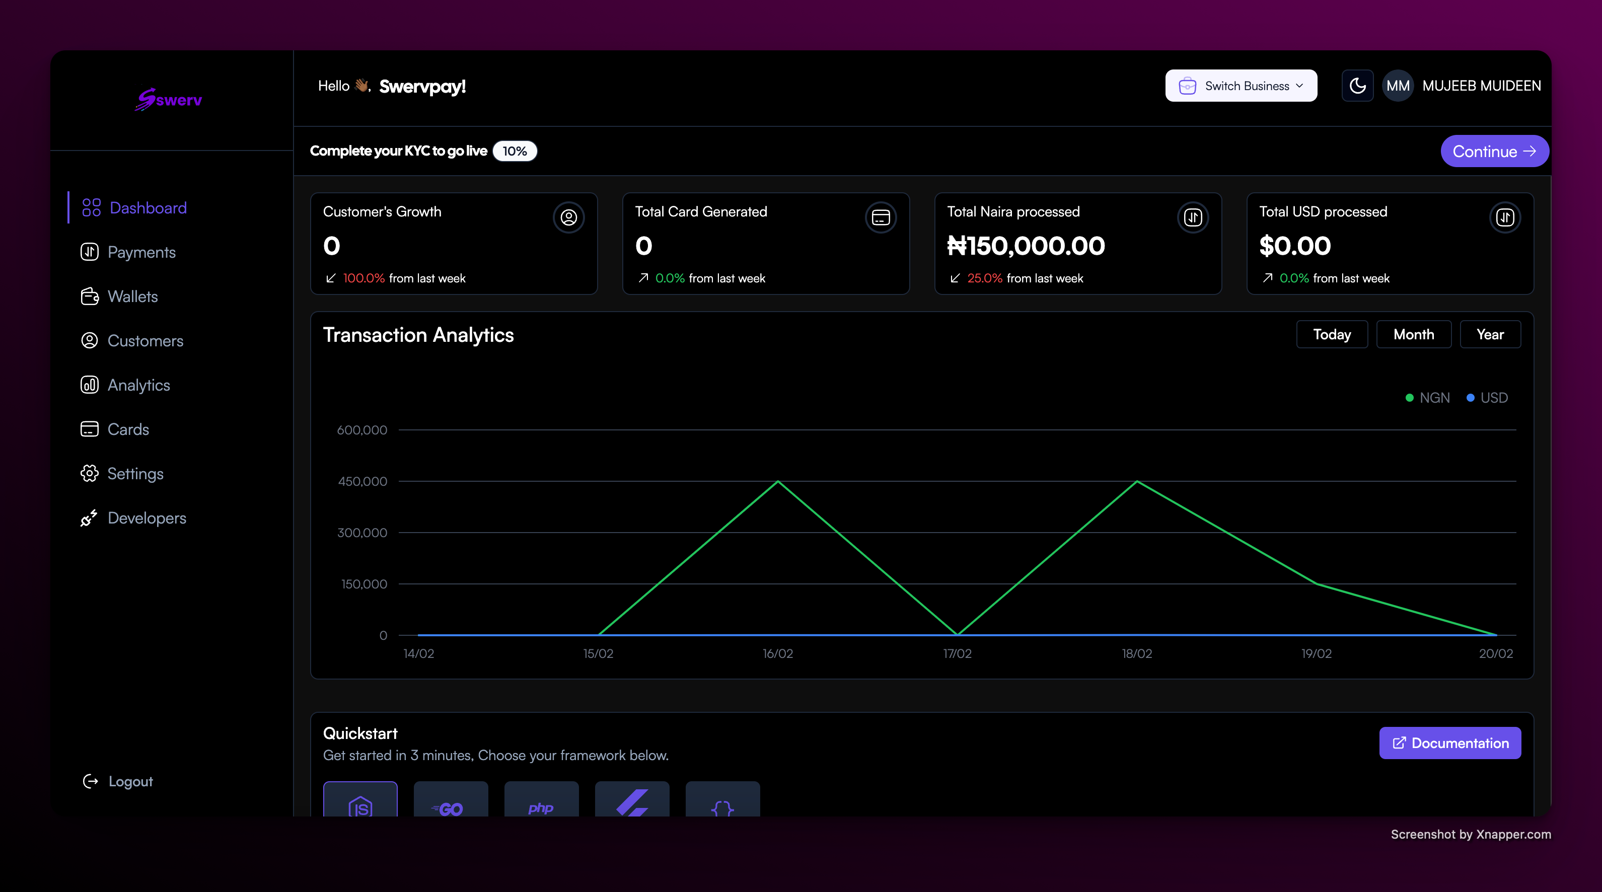Open the Documentation page

(x=1449, y=743)
